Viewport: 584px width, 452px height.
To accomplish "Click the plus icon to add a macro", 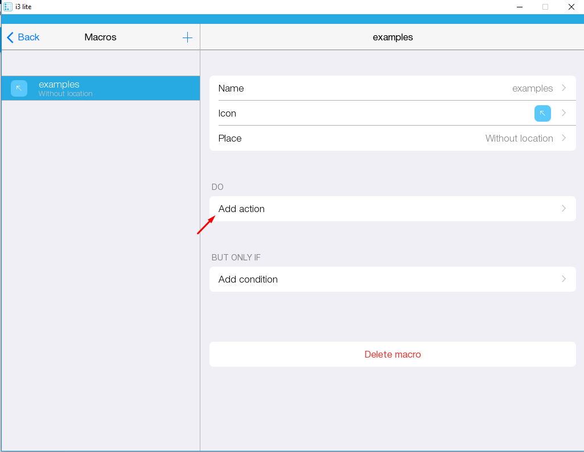I will coord(187,38).
